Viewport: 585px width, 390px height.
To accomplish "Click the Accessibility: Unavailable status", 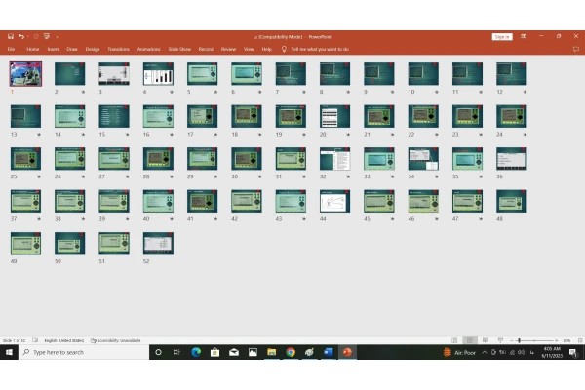I will click(116, 340).
